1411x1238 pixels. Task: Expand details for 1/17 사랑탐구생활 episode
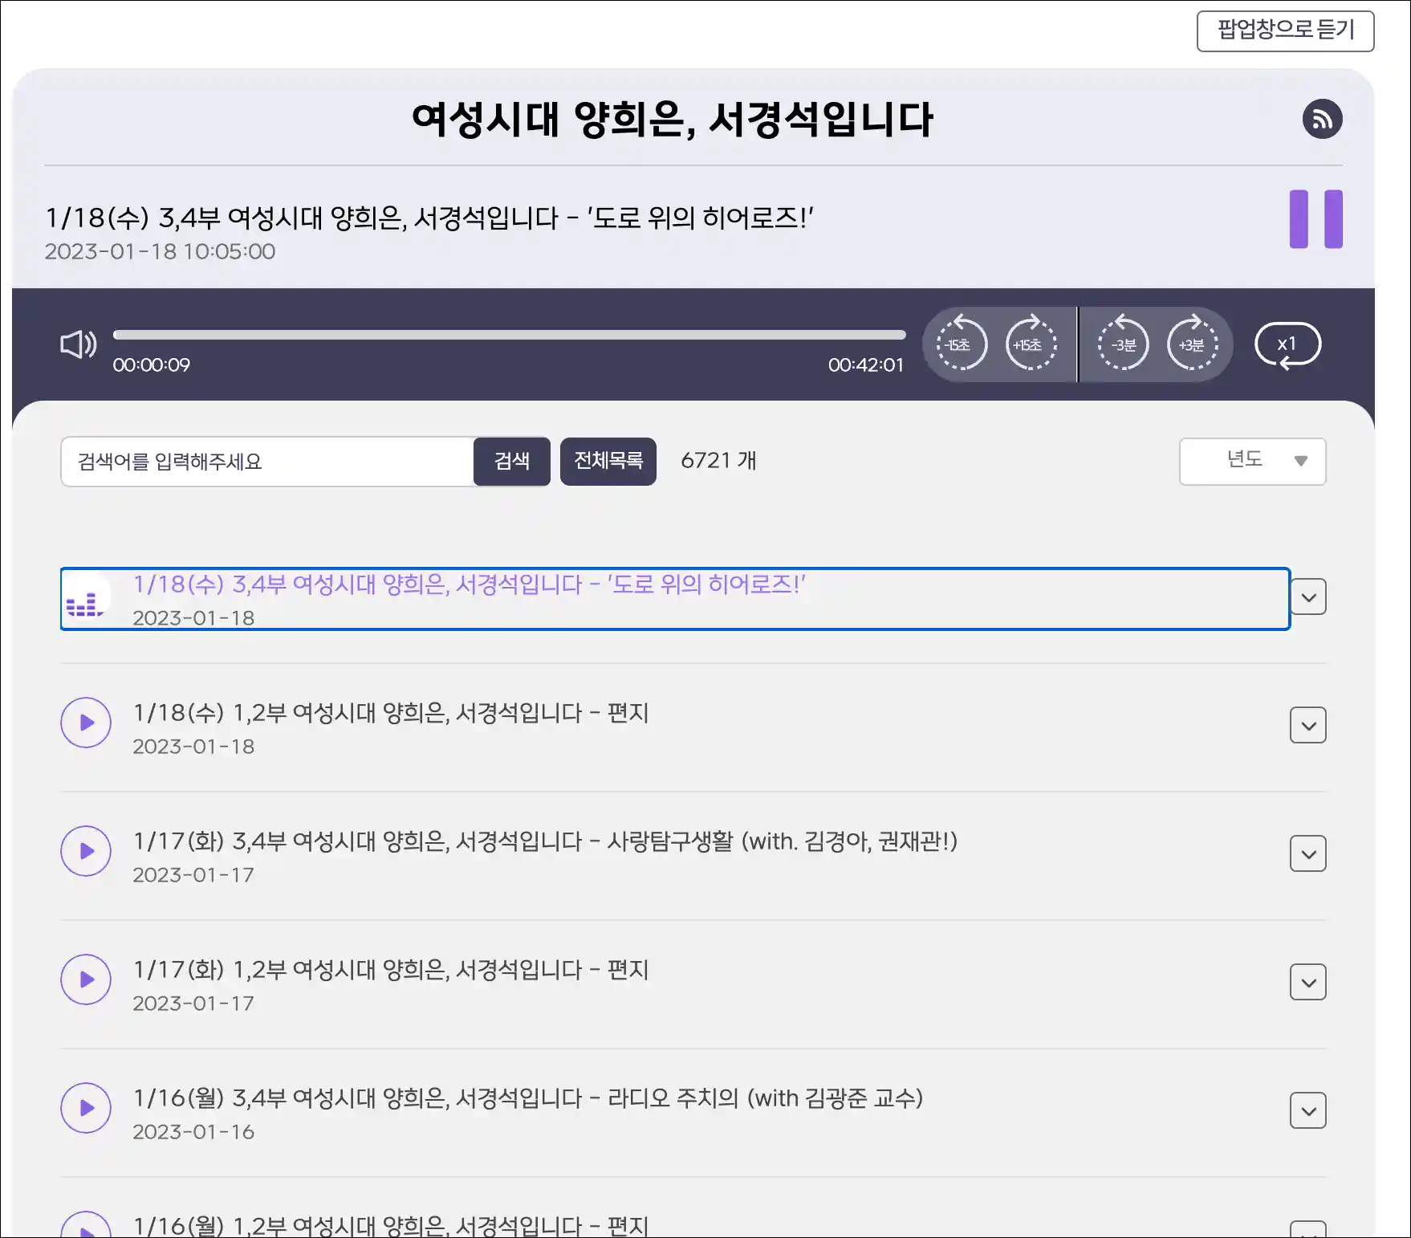[1307, 853]
